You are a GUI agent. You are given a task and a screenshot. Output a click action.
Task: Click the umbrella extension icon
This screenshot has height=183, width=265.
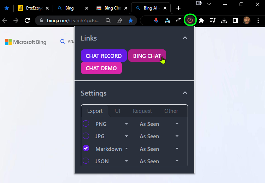point(178,20)
